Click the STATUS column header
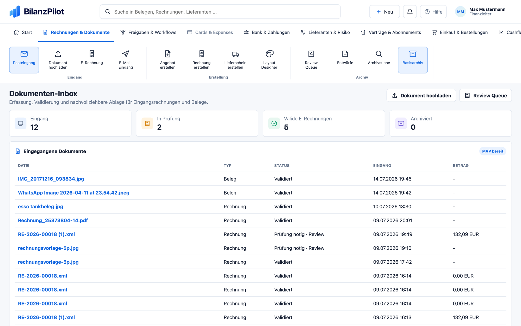Image resolution: width=521 pixels, height=326 pixels. pyautogui.click(x=282, y=166)
